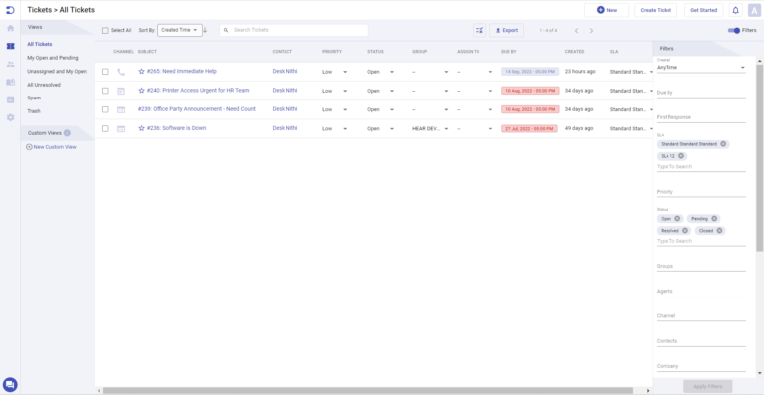This screenshot has width=764, height=395.
Task: Open My Open and Pending view
Action: 52,58
